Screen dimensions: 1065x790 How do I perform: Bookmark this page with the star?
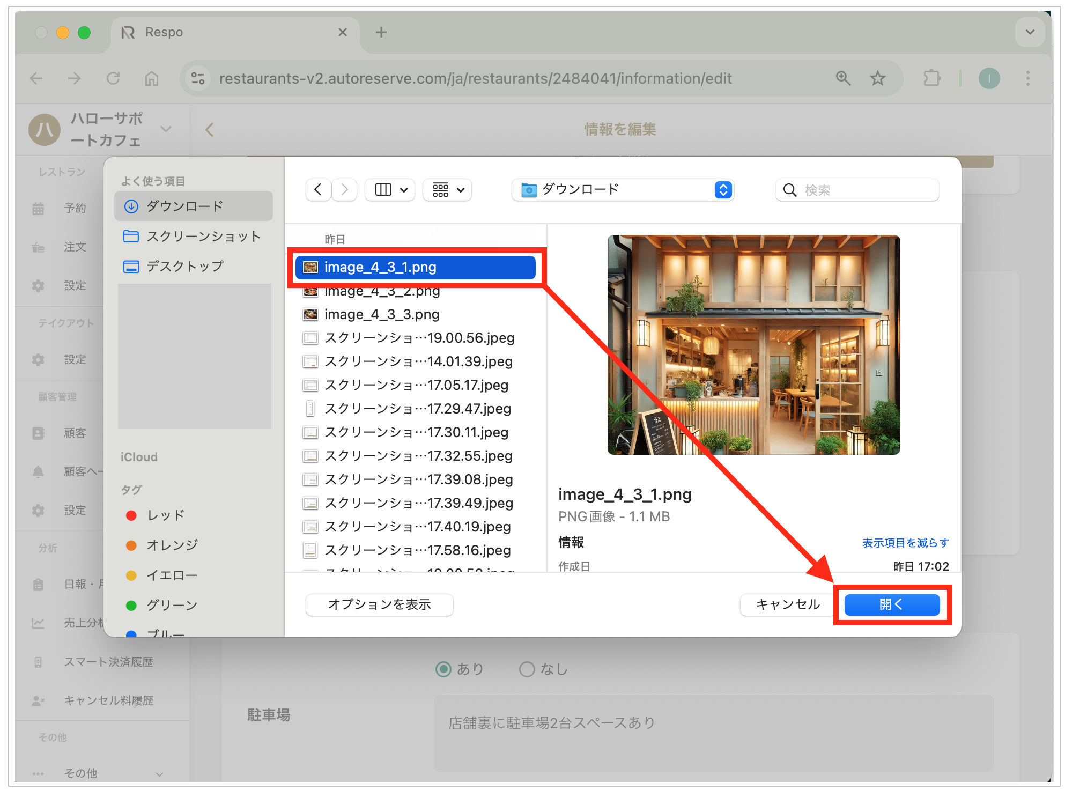click(x=877, y=79)
